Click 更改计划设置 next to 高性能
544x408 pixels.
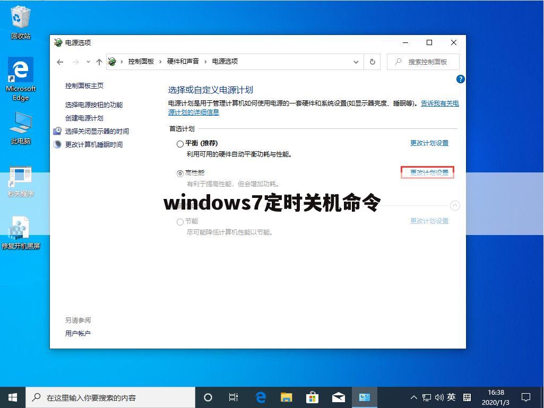pyautogui.click(x=428, y=172)
